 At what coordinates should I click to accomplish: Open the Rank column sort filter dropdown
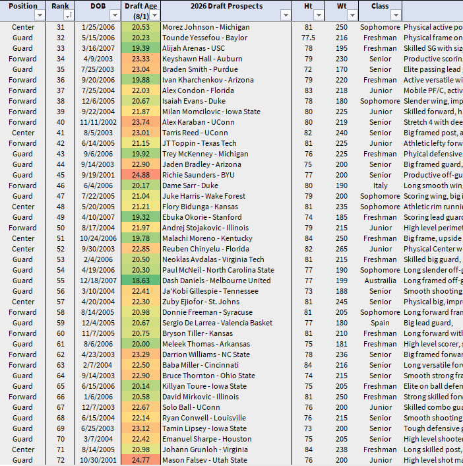(69, 15)
